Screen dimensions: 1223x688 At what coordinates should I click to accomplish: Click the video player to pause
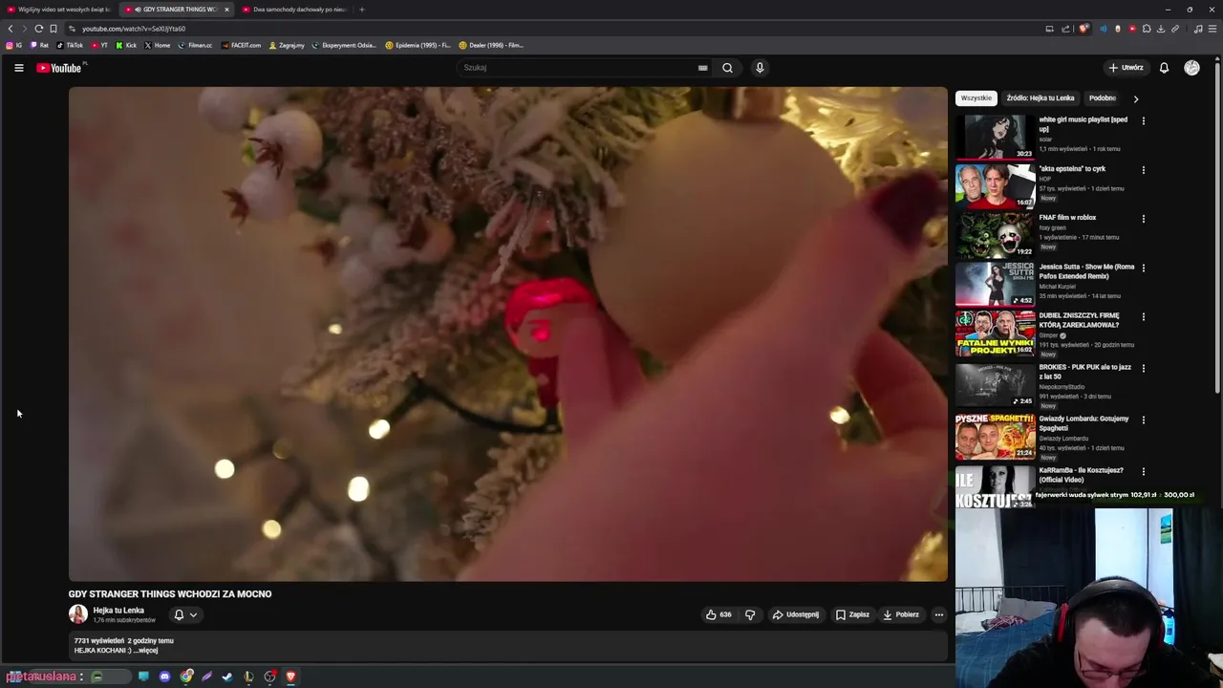(x=507, y=333)
